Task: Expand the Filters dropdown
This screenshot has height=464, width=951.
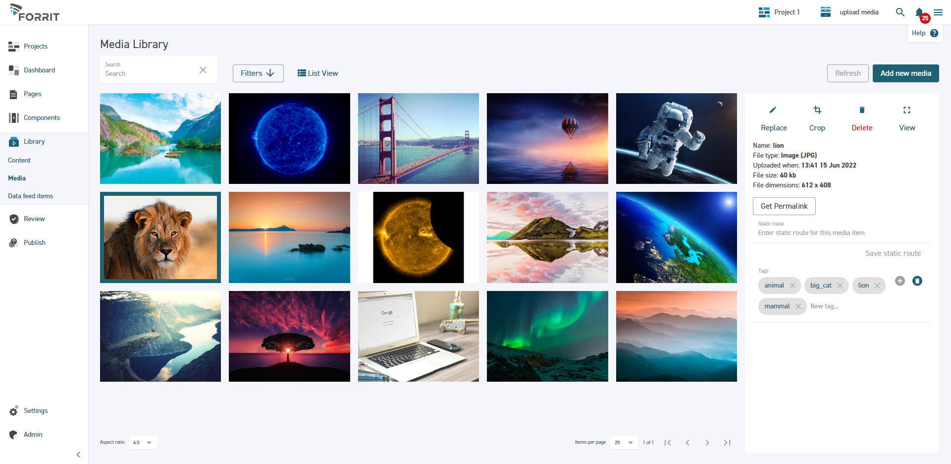Action: tap(258, 73)
